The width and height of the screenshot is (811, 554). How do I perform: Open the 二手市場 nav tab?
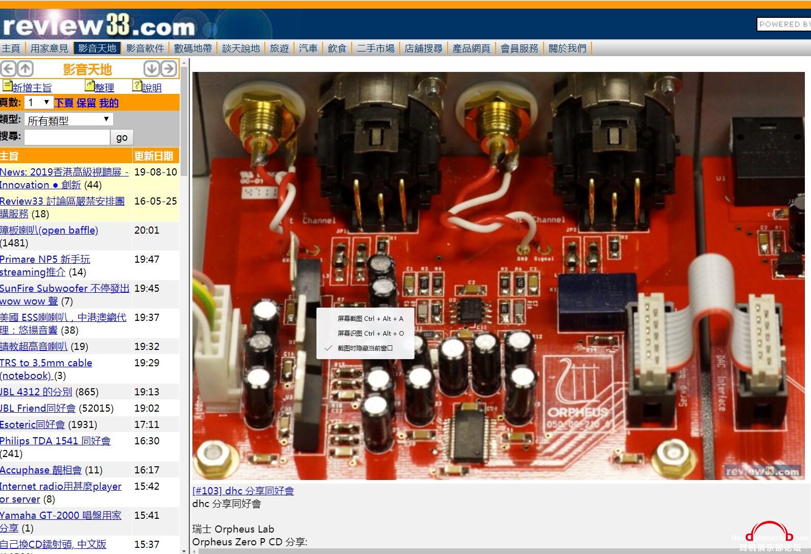(376, 48)
